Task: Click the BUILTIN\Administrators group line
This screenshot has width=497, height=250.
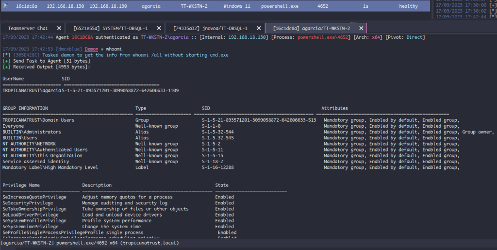Action: click(32, 132)
